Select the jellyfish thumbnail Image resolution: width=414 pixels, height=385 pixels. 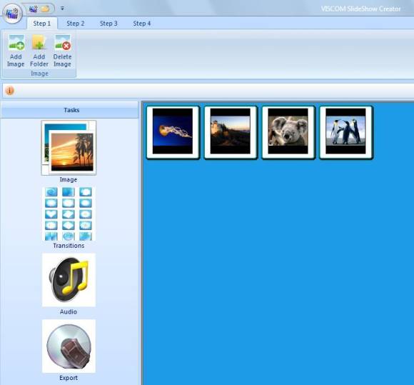[173, 132]
